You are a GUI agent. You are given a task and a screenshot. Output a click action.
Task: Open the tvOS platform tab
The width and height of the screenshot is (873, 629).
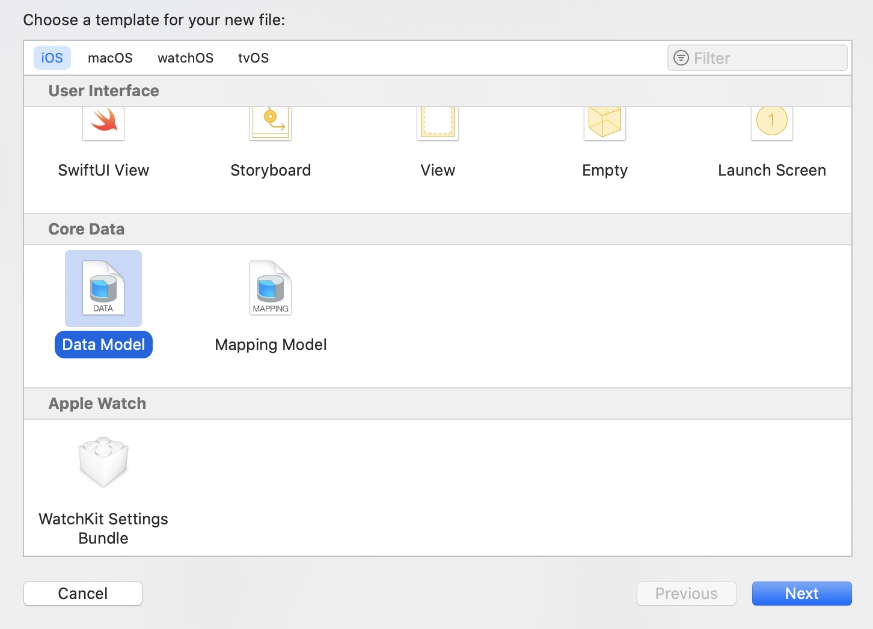[253, 58]
